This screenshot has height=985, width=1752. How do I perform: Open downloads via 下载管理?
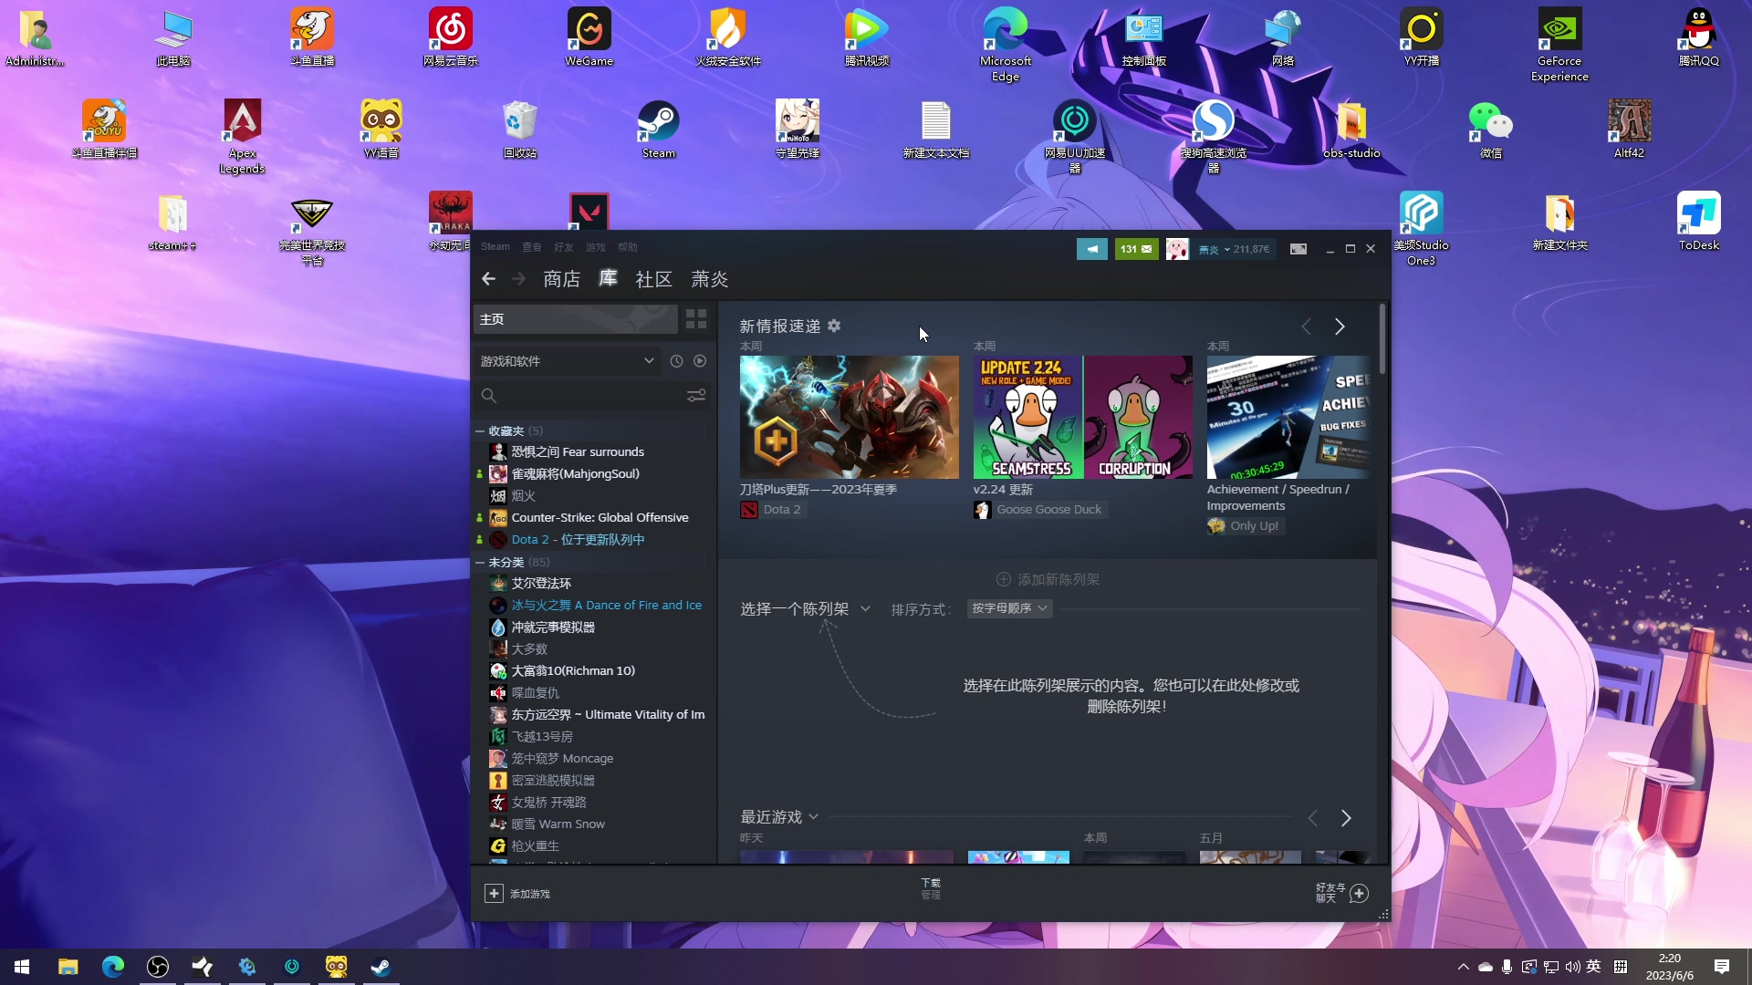931,887
